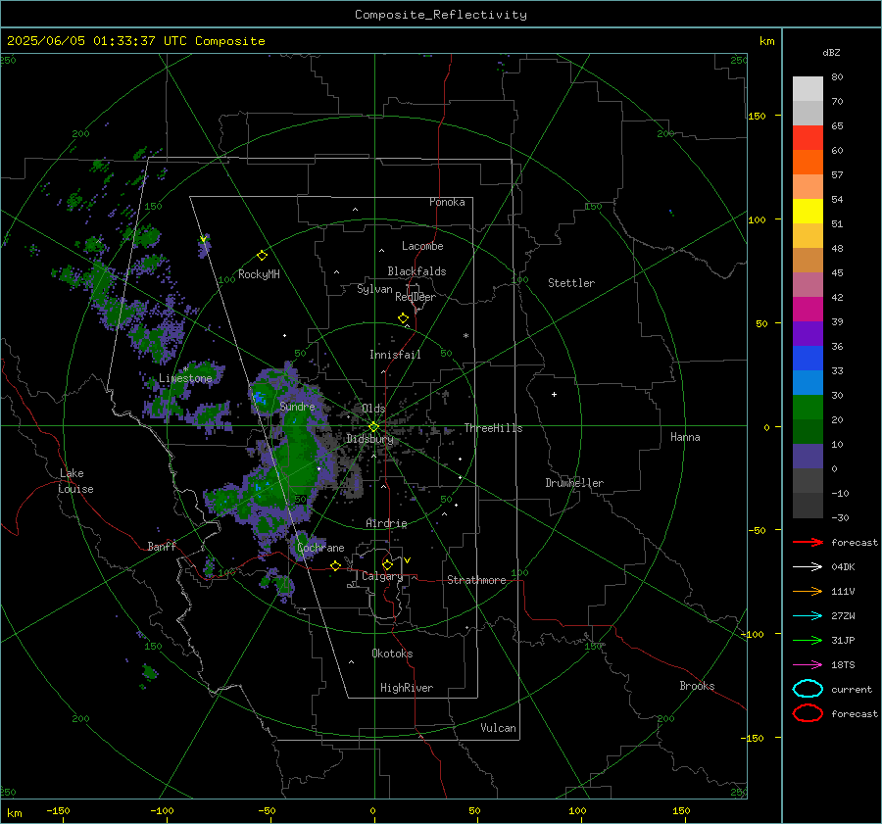Click the Strathmore town label
Viewport: 882px width, 824px height.
(x=476, y=580)
